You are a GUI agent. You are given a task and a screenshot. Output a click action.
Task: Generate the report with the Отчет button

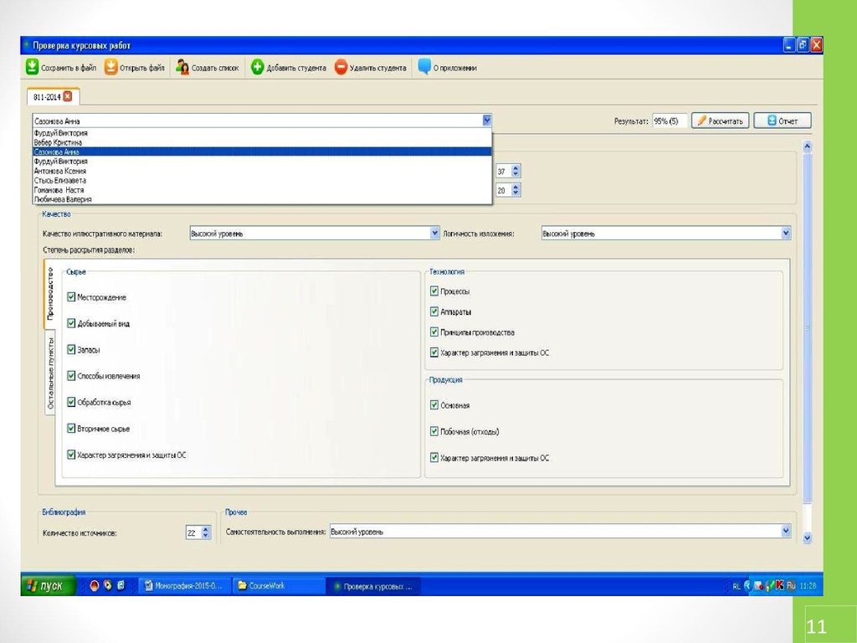[x=783, y=121]
